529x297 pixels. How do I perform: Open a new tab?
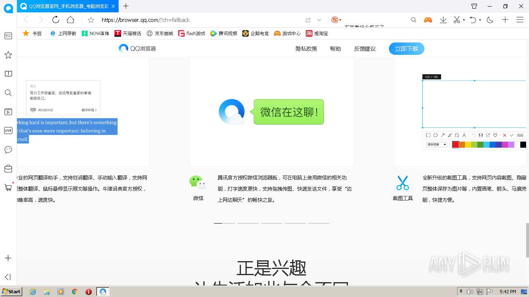[126, 6]
